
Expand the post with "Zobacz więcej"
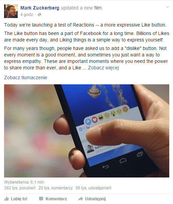[x=103, y=68]
